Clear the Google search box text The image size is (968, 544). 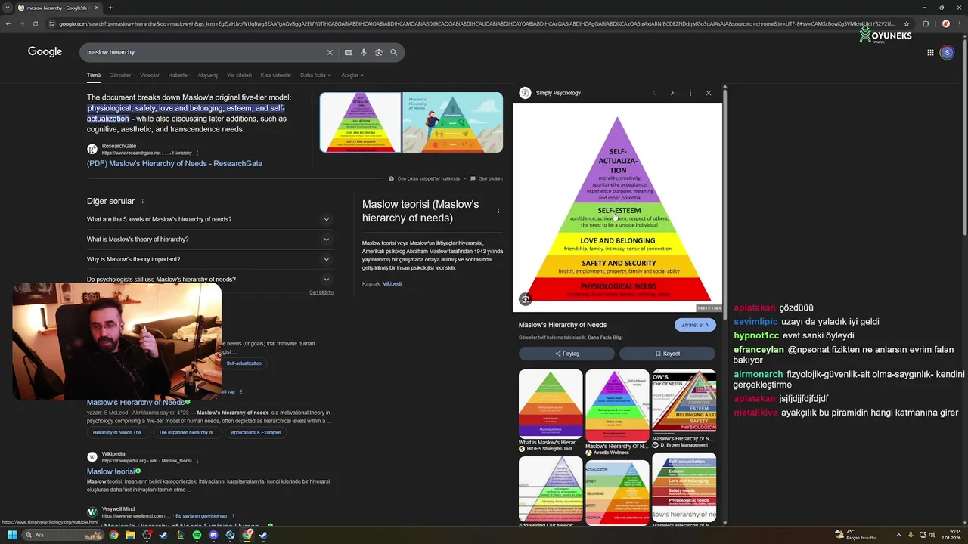[330, 53]
